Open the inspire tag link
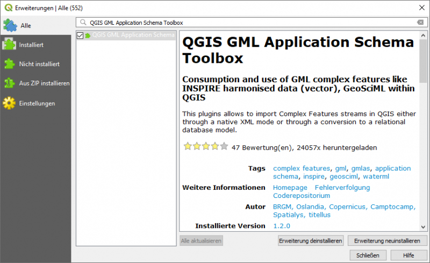Screen dimensions: 430x263 [314, 176]
